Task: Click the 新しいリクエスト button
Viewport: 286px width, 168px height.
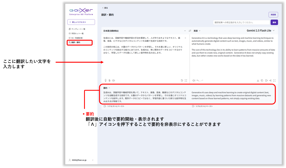Action: click(81, 22)
